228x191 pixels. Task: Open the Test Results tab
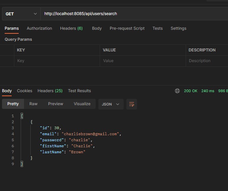coord(79,91)
